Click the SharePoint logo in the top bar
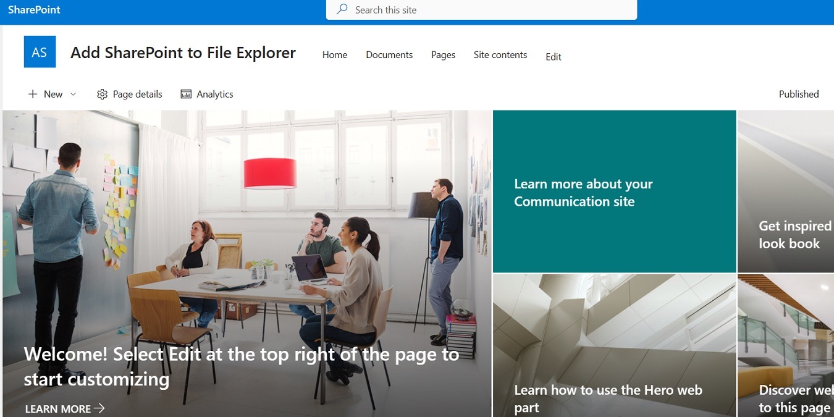 point(33,9)
